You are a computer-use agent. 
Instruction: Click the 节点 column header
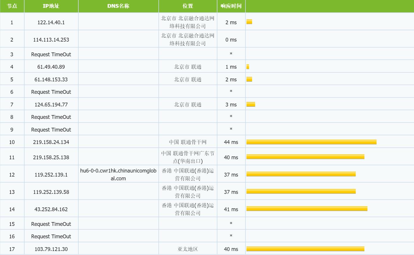pyautogui.click(x=12, y=6)
